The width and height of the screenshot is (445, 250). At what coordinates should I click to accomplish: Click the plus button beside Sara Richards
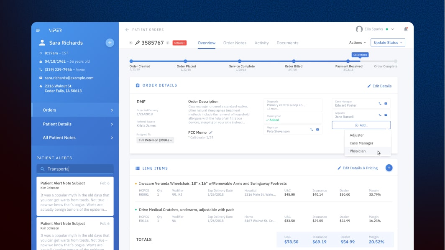pos(110,43)
